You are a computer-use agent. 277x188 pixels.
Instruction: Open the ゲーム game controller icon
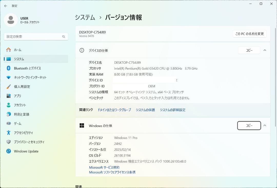(8, 124)
